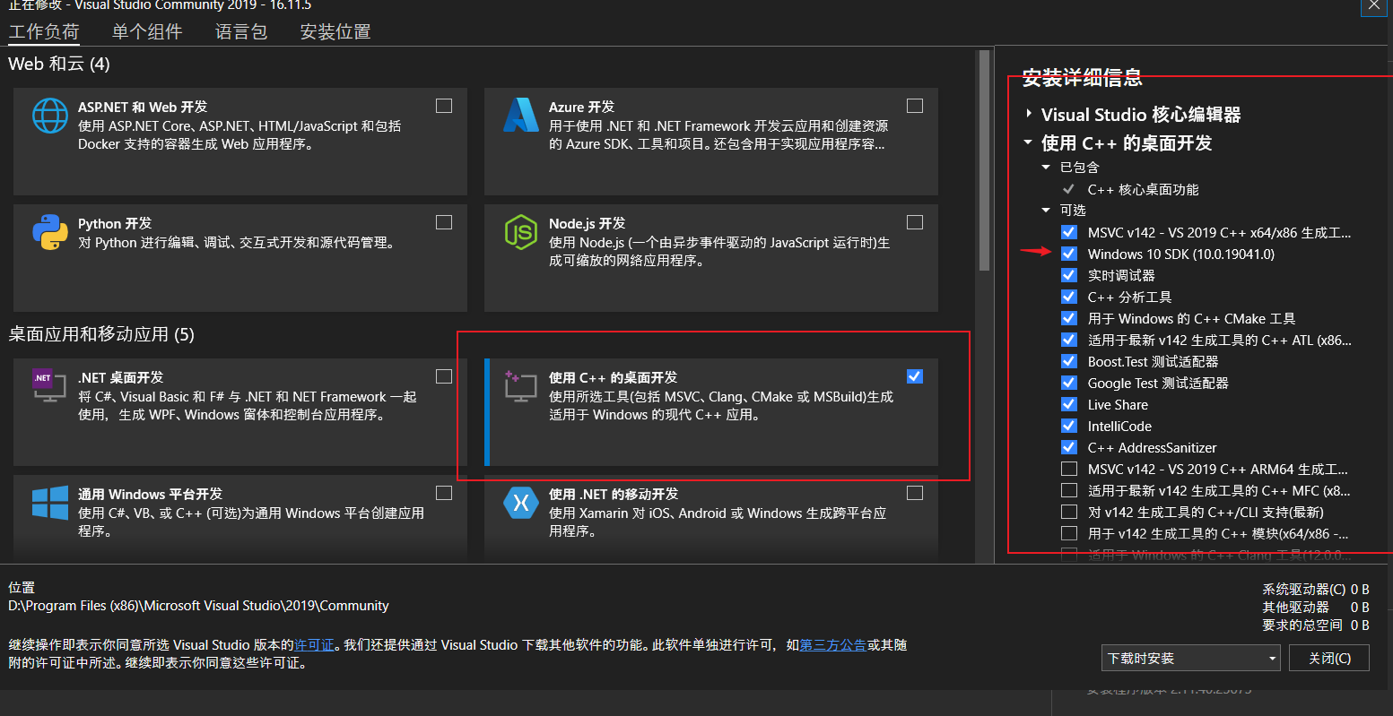Collapse the included (已包含) group
Screen dimensions: 1393x716
click(x=1046, y=168)
